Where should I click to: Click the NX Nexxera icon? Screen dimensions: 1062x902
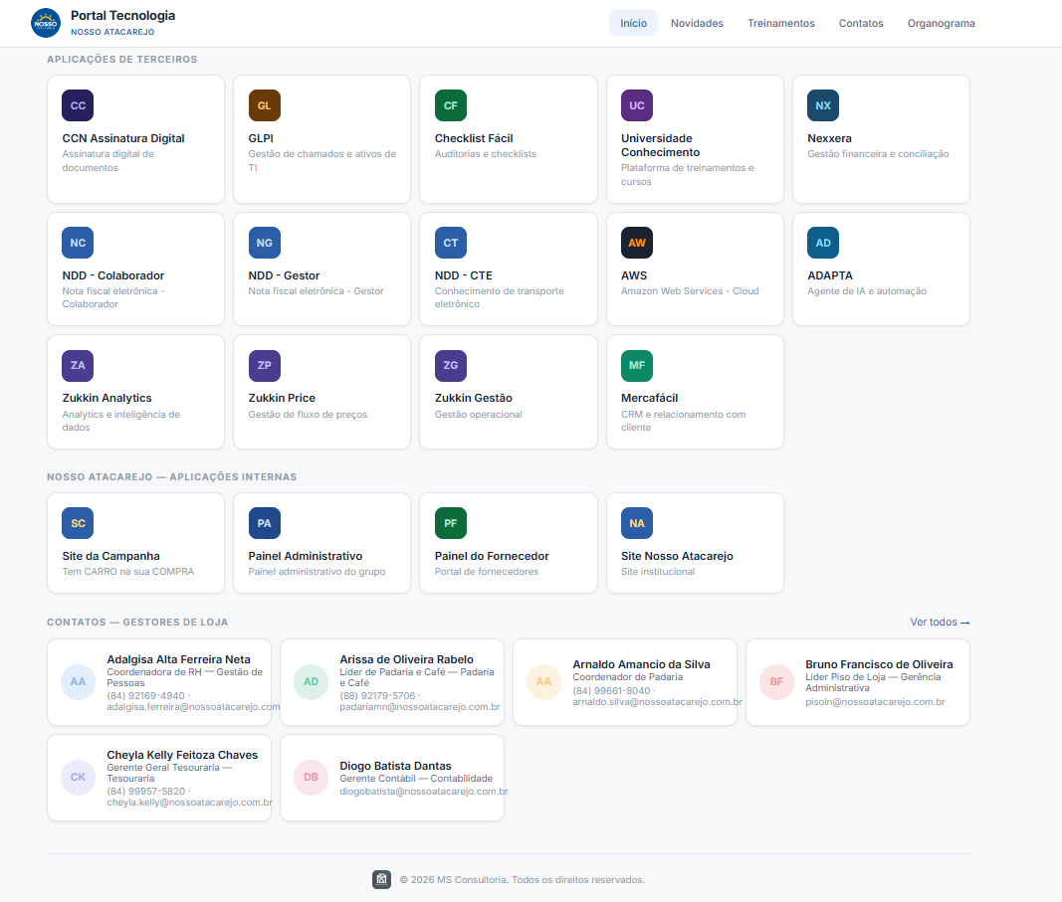point(823,105)
